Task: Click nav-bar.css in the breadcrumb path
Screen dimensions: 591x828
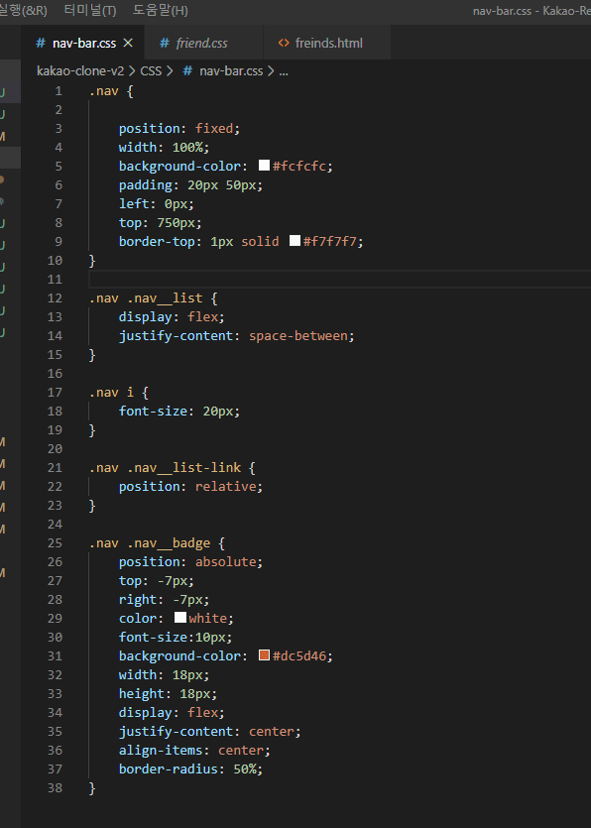Action: pyautogui.click(x=231, y=70)
